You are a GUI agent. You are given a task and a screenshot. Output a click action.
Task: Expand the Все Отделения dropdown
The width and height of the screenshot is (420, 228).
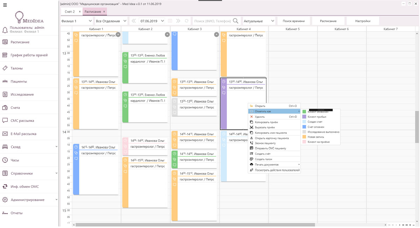click(x=111, y=21)
